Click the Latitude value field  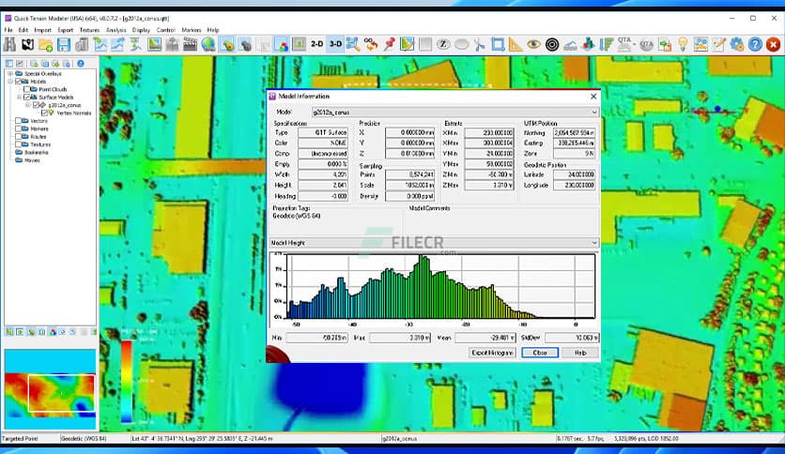tap(575, 174)
